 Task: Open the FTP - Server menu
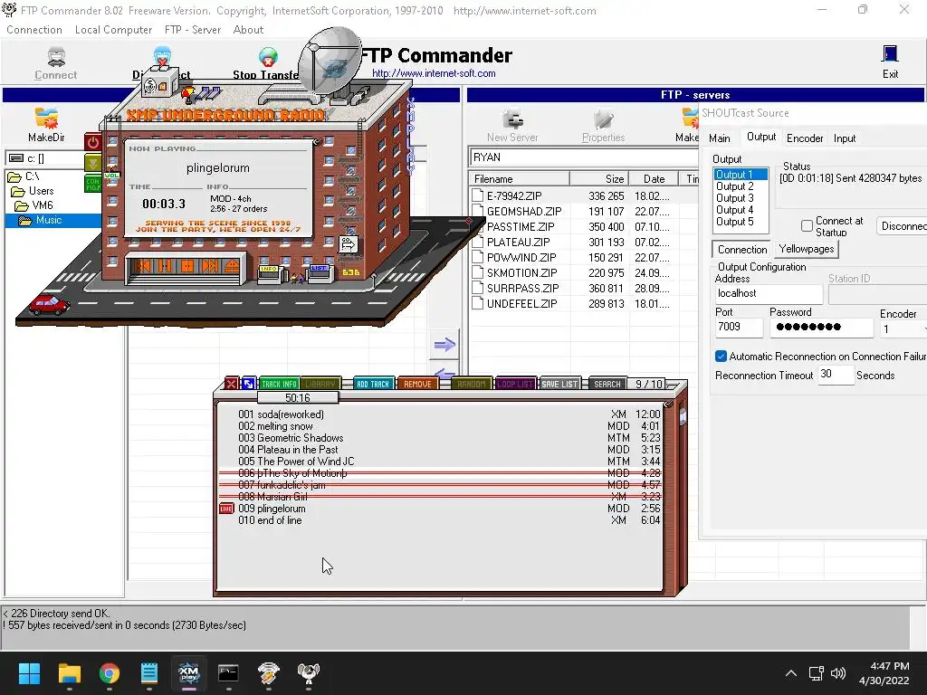(193, 30)
